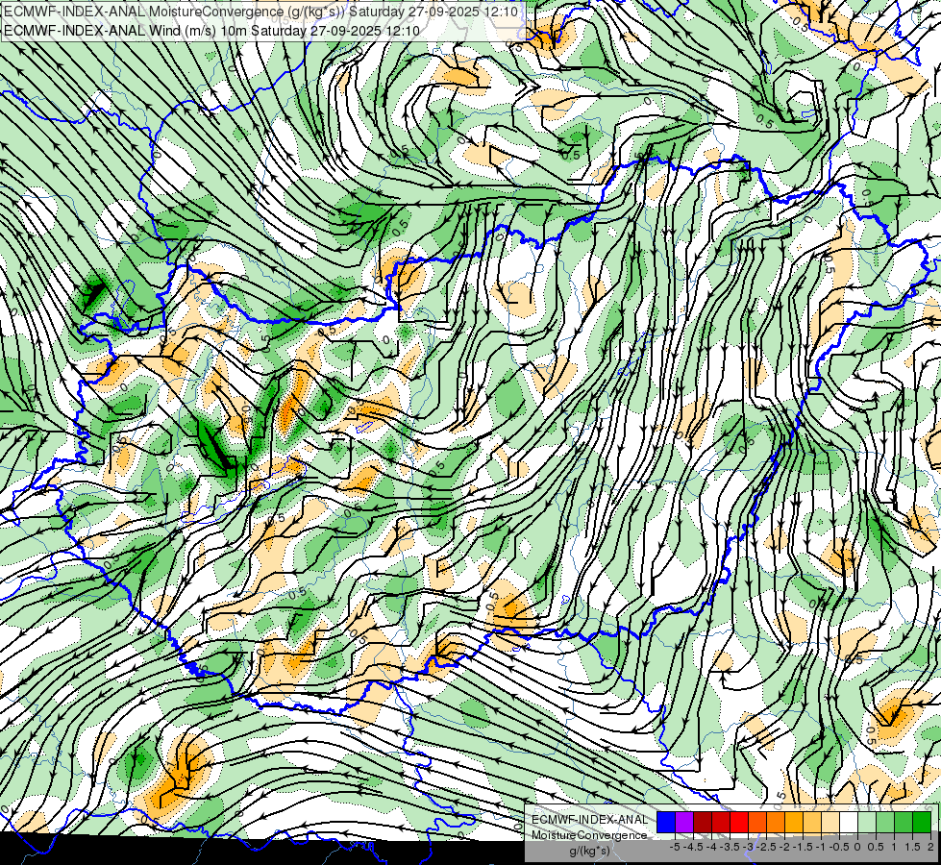Click the -3.5 legend tick value
Viewport: 941px width, 865px height.
730,847
